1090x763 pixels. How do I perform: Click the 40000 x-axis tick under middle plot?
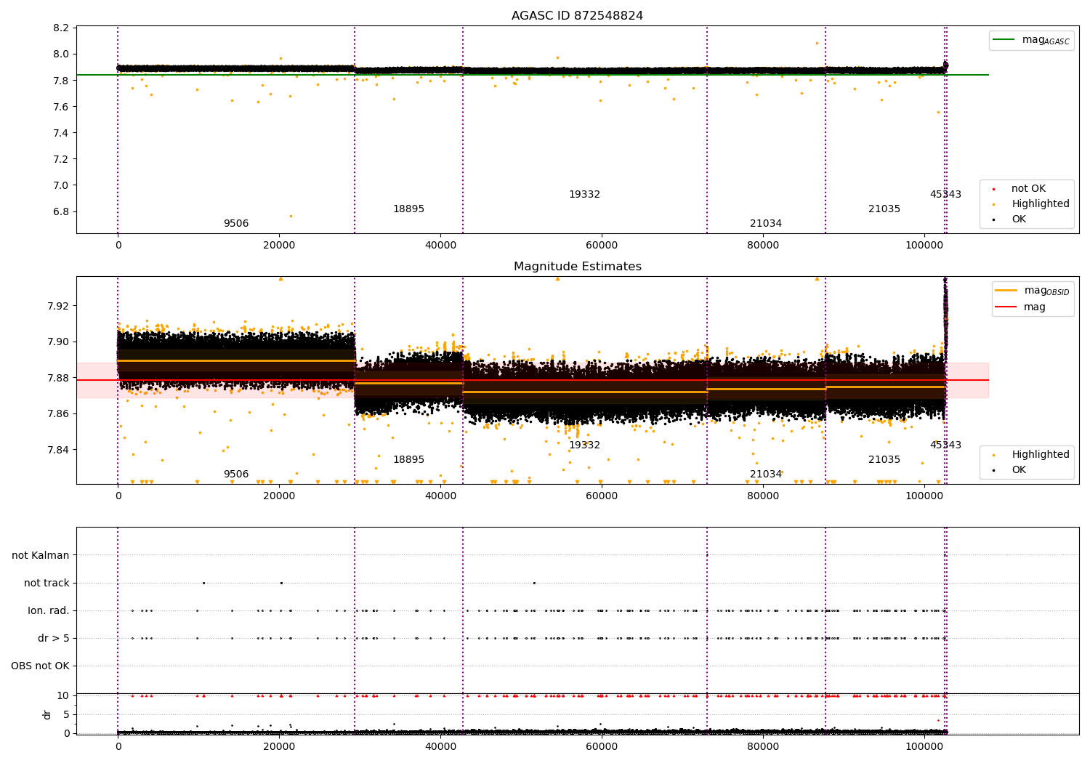coord(440,496)
